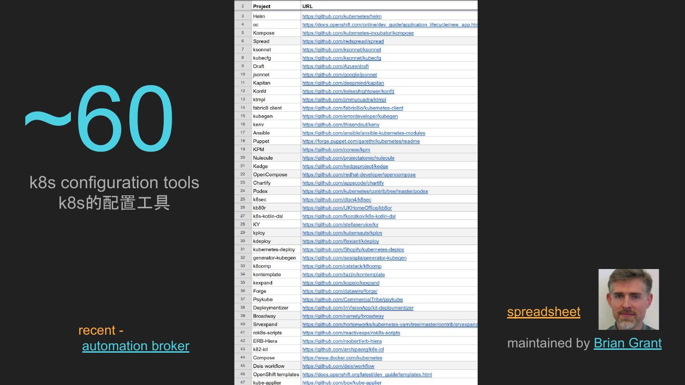Open the spreadsheet link
Image resolution: width=685 pixels, height=385 pixels.
click(544, 312)
